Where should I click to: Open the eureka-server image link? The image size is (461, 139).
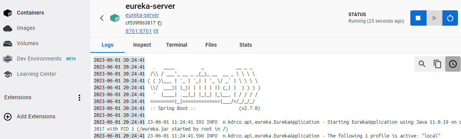click(x=142, y=15)
